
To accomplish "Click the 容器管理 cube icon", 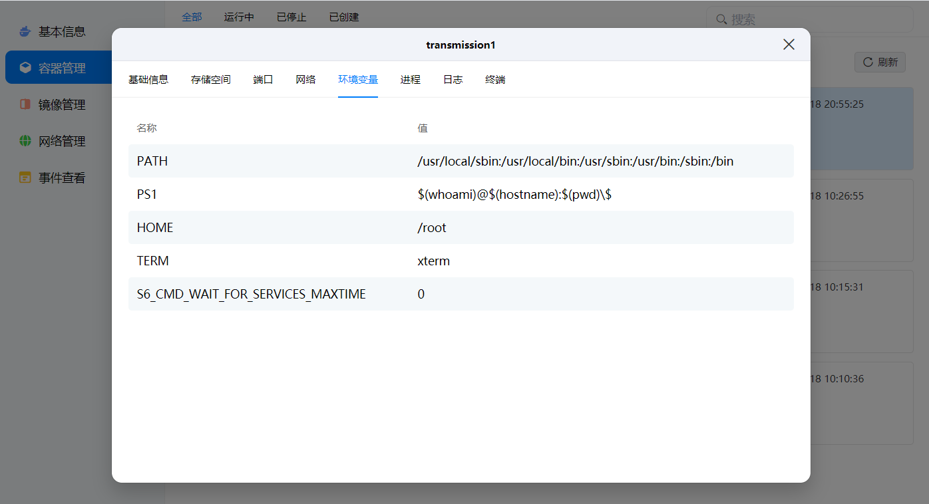I will point(25,68).
